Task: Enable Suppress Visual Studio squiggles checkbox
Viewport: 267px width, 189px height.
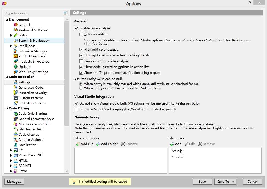Action: click(x=76, y=109)
